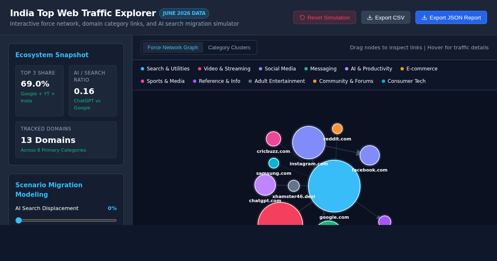Open the Category Clusters tab
Image resolution: width=497 pixels, height=261 pixels.
pyautogui.click(x=229, y=47)
